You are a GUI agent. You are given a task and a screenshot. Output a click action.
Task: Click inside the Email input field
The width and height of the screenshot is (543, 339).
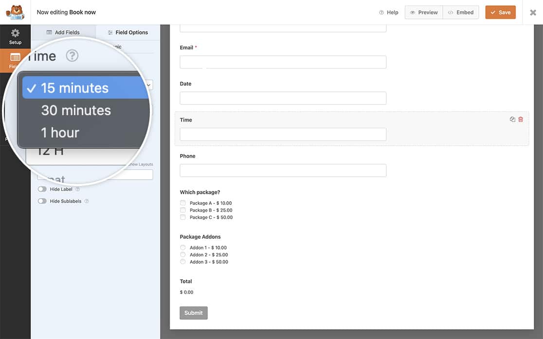point(283,62)
